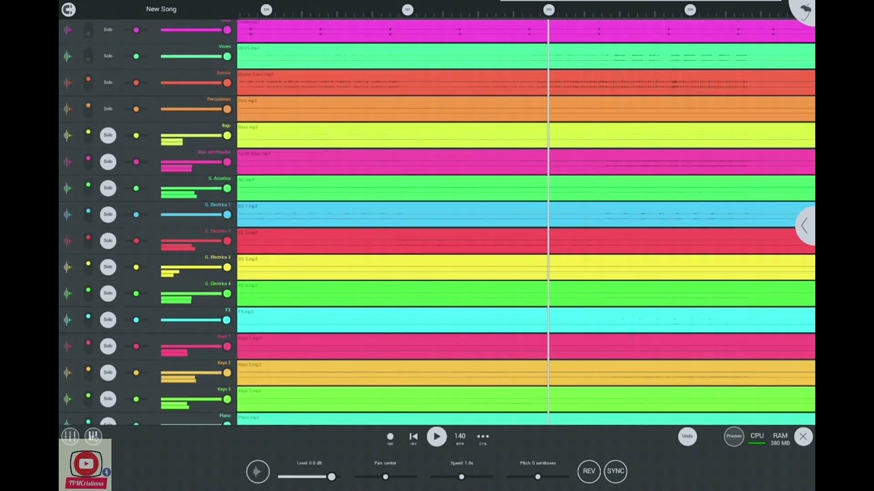Image resolution: width=874 pixels, height=491 pixels.
Task: Select the Drums audio clip on Bateria track
Action: pos(526,83)
